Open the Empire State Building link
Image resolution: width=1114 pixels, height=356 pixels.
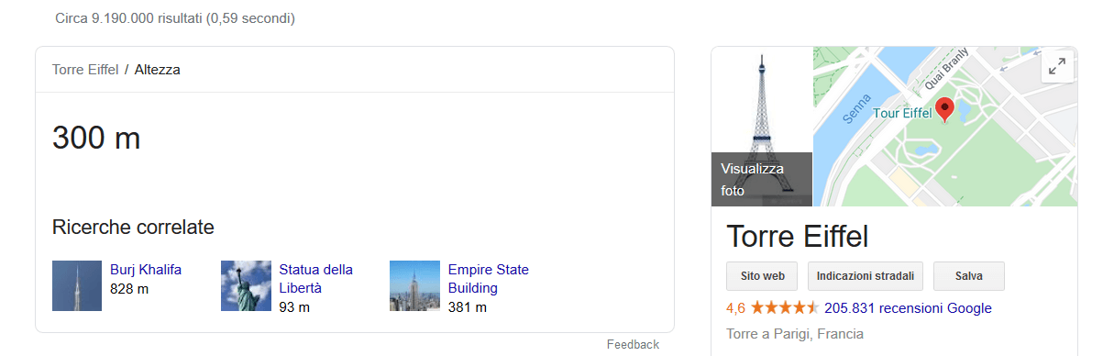[488, 279]
